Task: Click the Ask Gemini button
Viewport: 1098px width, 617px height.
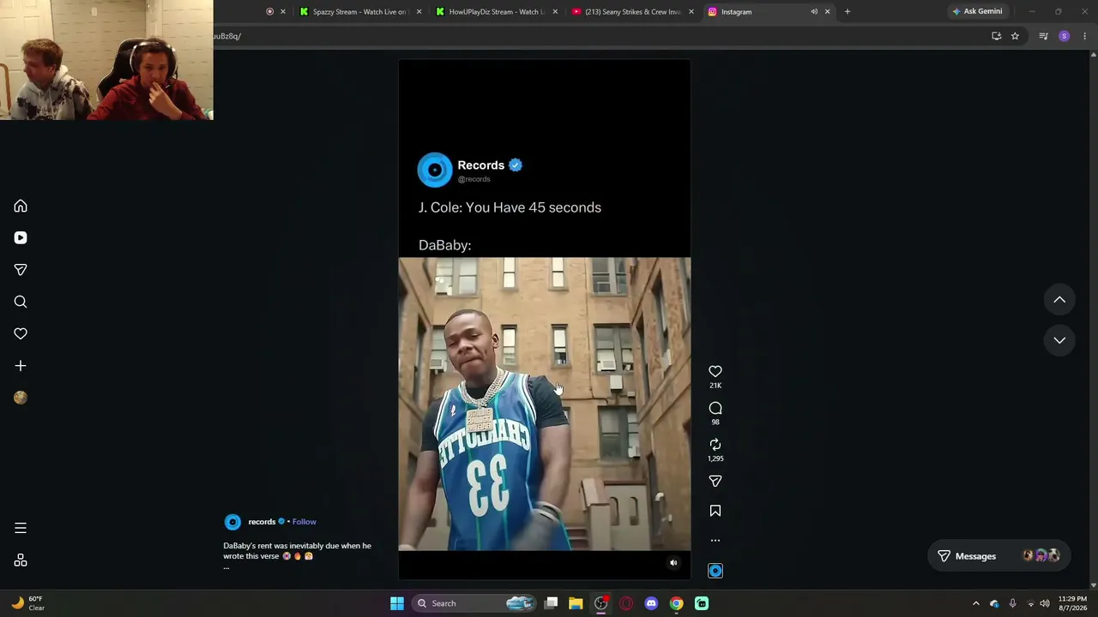Action: coord(977,12)
